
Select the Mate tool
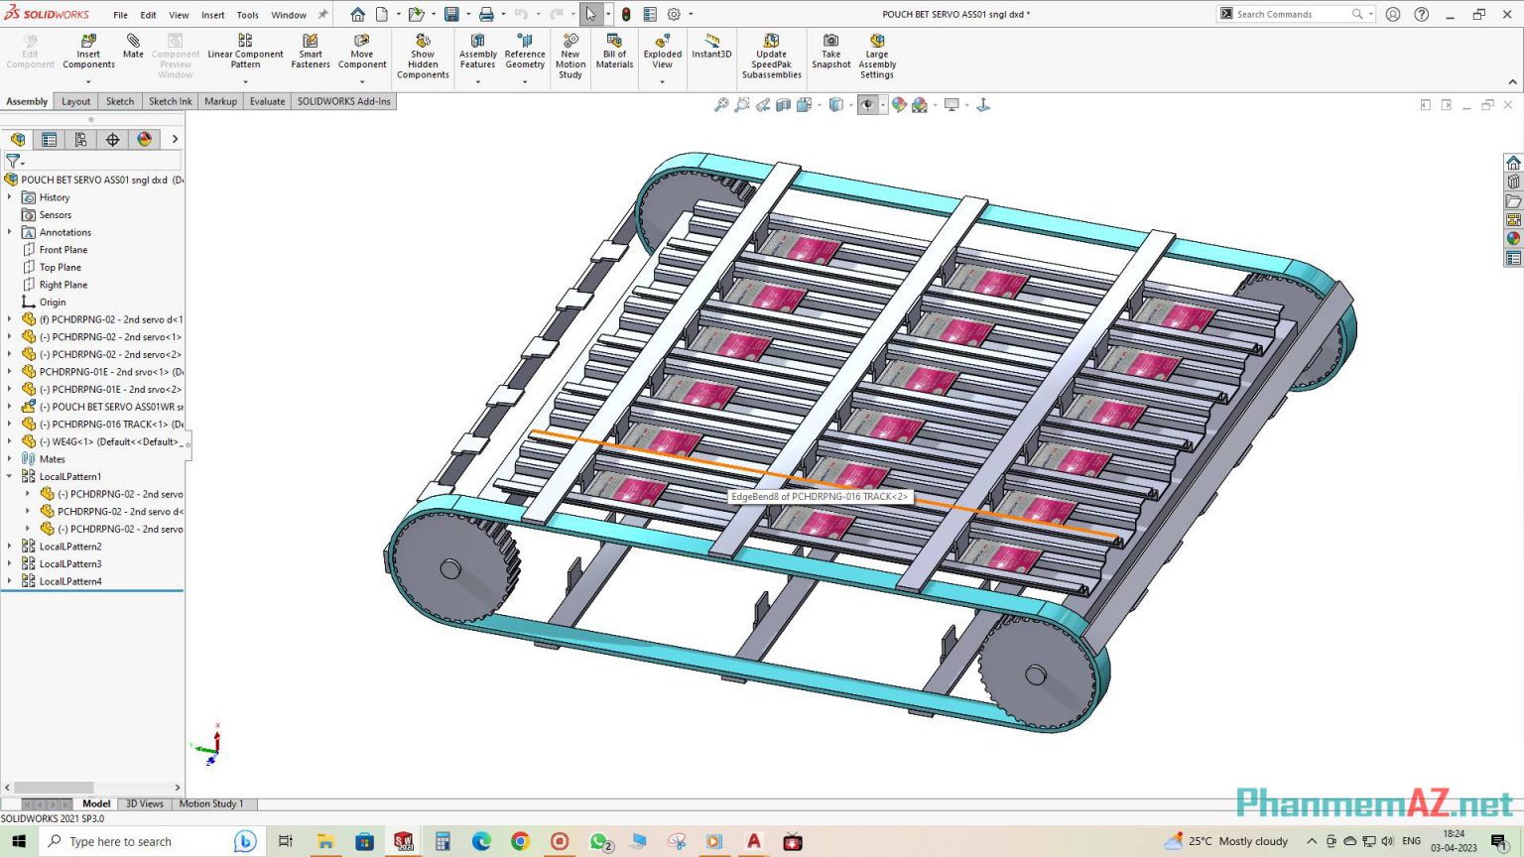click(133, 45)
